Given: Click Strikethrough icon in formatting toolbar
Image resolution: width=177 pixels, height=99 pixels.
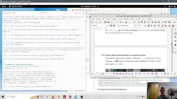Looking at the screenshot, I should click(159, 26).
